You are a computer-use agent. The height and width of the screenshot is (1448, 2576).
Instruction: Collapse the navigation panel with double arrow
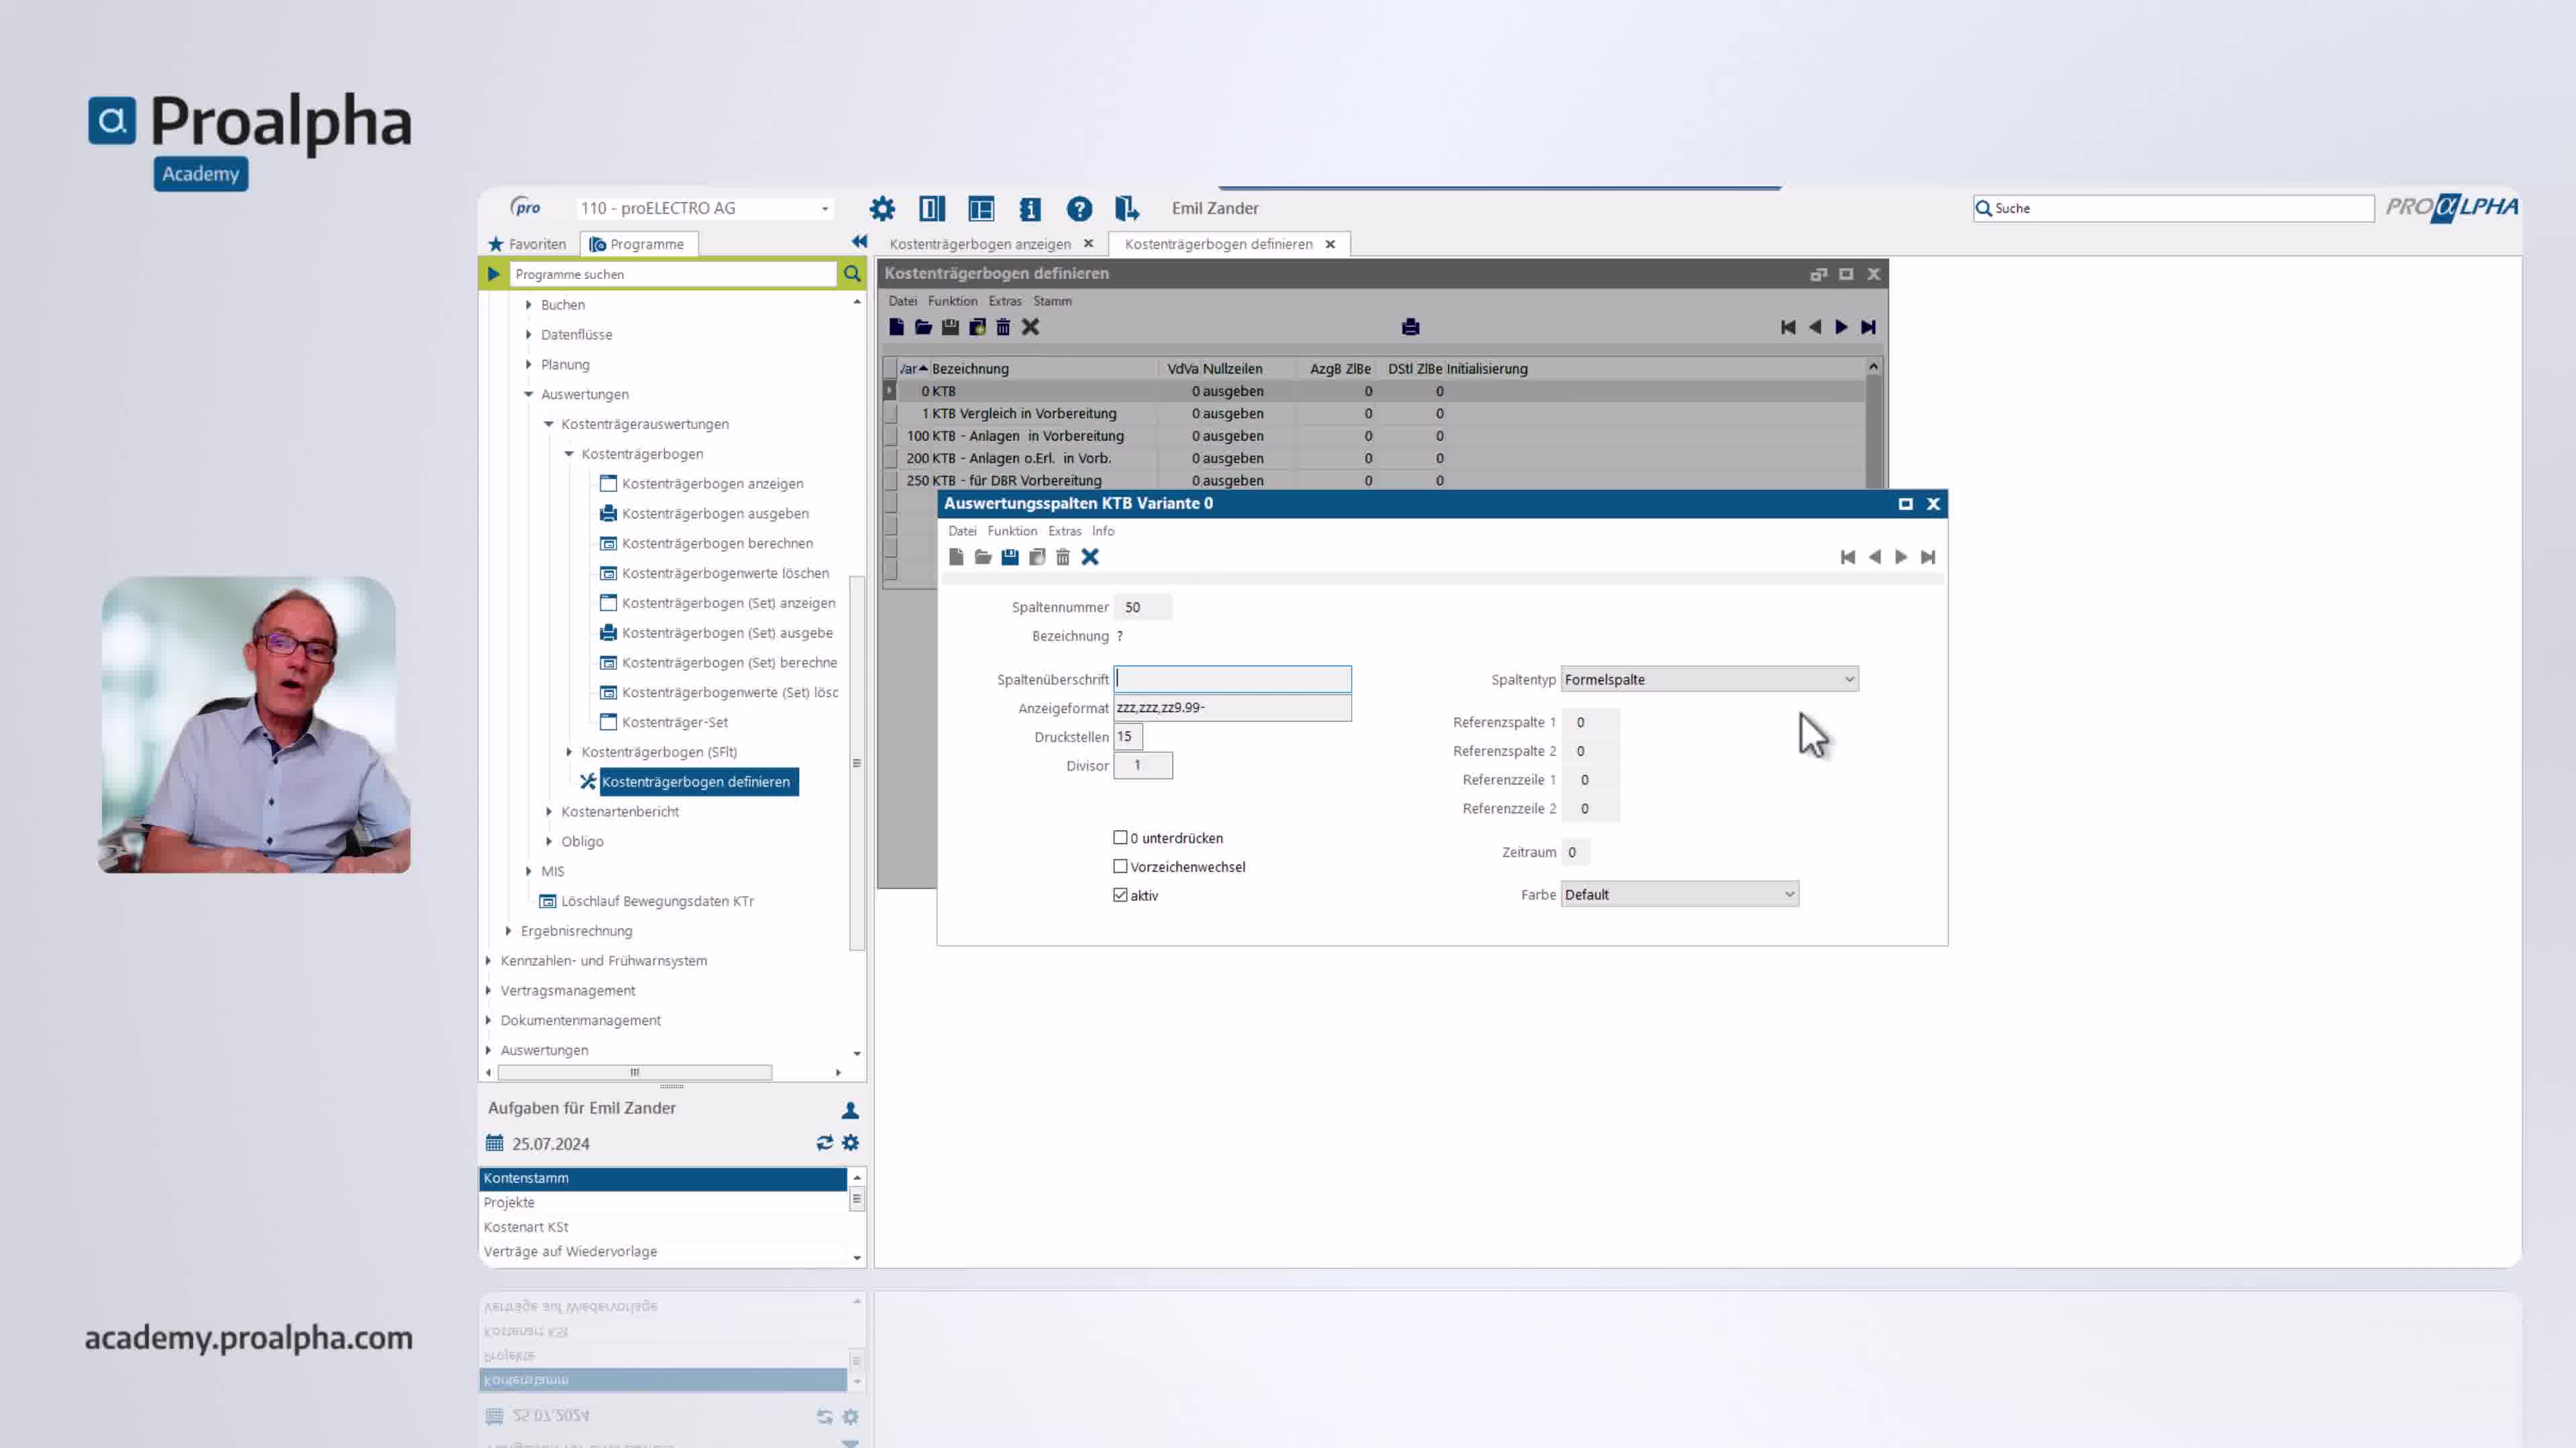859,242
